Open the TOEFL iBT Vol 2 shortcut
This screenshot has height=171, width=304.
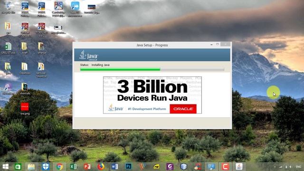pyautogui.click(x=41, y=29)
